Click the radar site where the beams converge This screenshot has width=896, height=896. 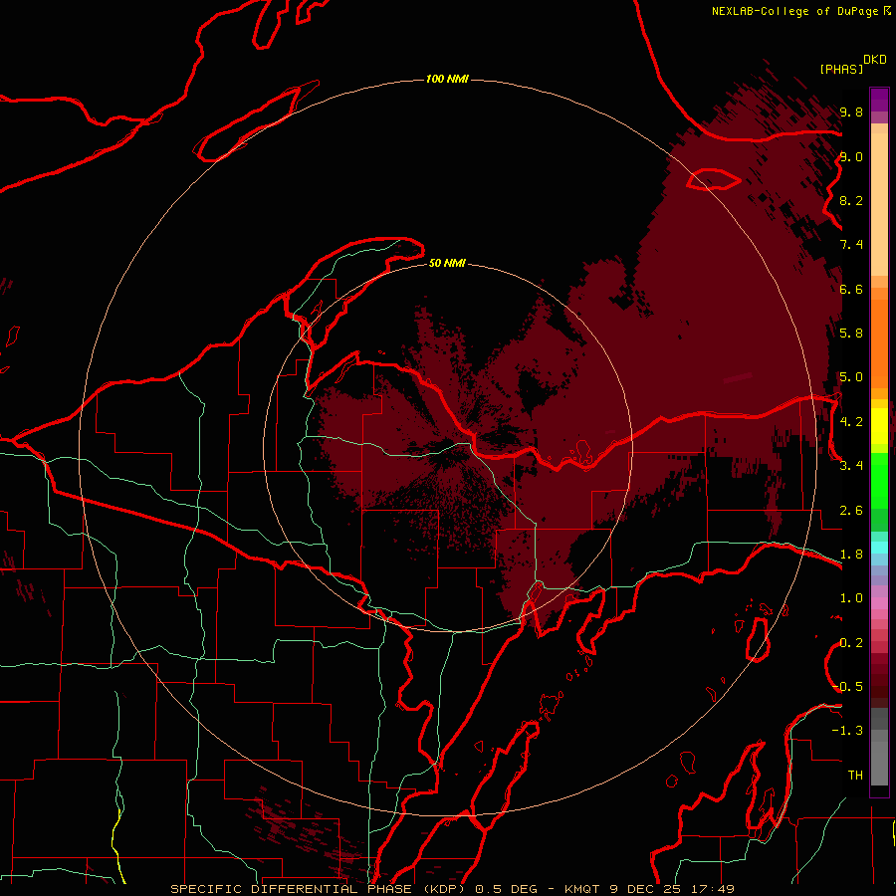tap(448, 449)
